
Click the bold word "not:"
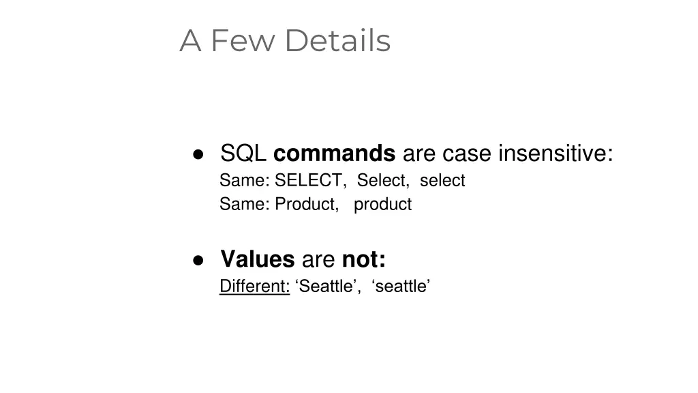click(x=364, y=259)
